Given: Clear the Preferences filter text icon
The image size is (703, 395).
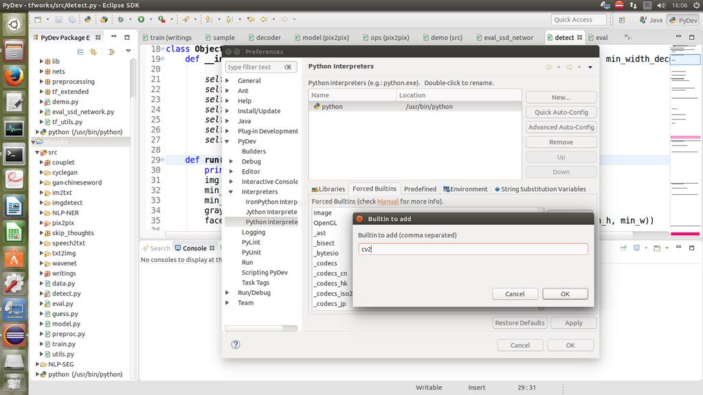Looking at the screenshot, I should pos(288,67).
